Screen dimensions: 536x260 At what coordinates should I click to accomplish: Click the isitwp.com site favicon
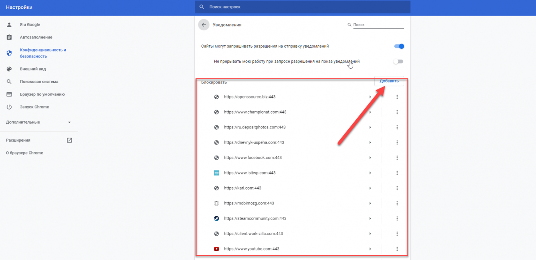217,173
